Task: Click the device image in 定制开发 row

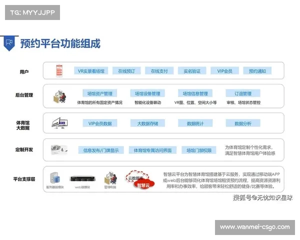Action: point(59,149)
